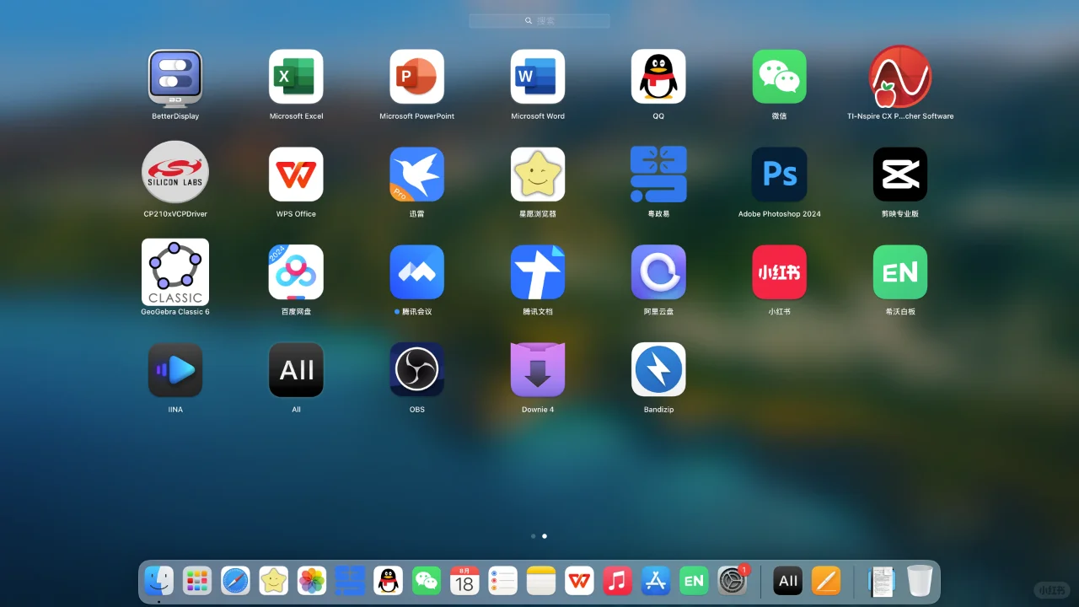Viewport: 1079px width, 607px height.
Task: Launch TI-Nspire CX Teacher Software
Action: (899, 76)
